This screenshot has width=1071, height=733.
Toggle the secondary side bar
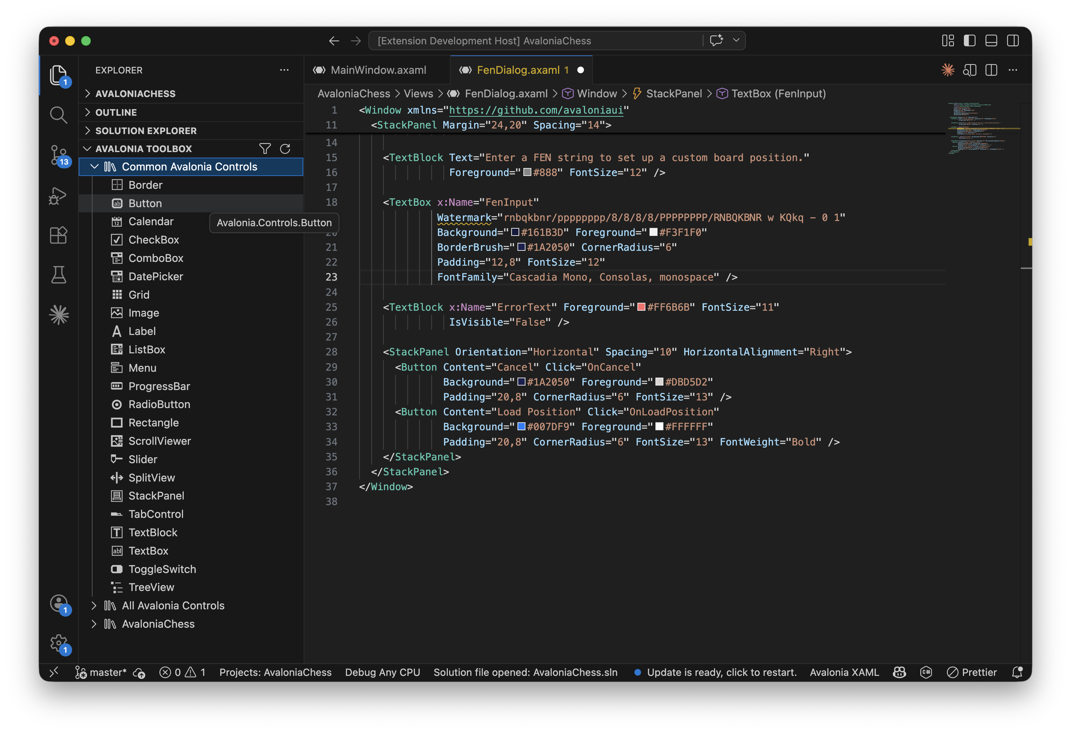1012,41
